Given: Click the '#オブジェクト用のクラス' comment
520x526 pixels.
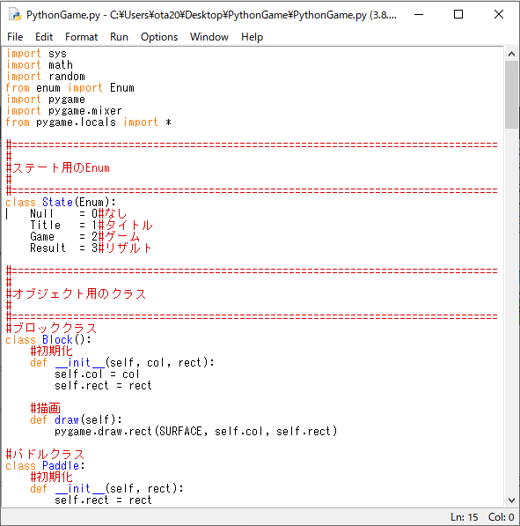Looking at the screenshot, I should (76, 294).
